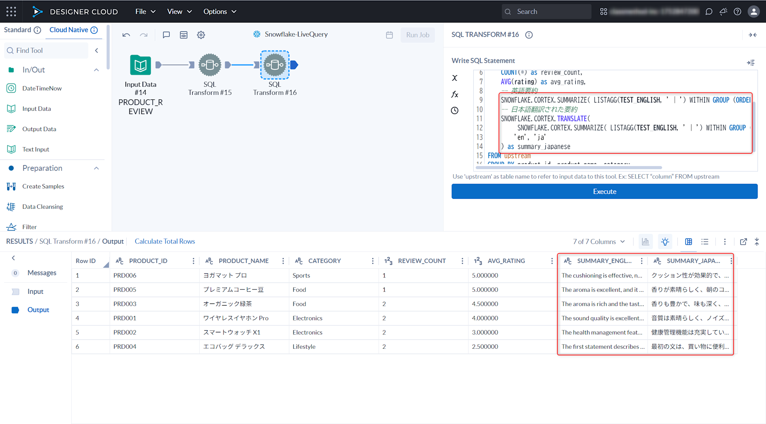
Task: Show the Messages results view
Action: (42, 273)
